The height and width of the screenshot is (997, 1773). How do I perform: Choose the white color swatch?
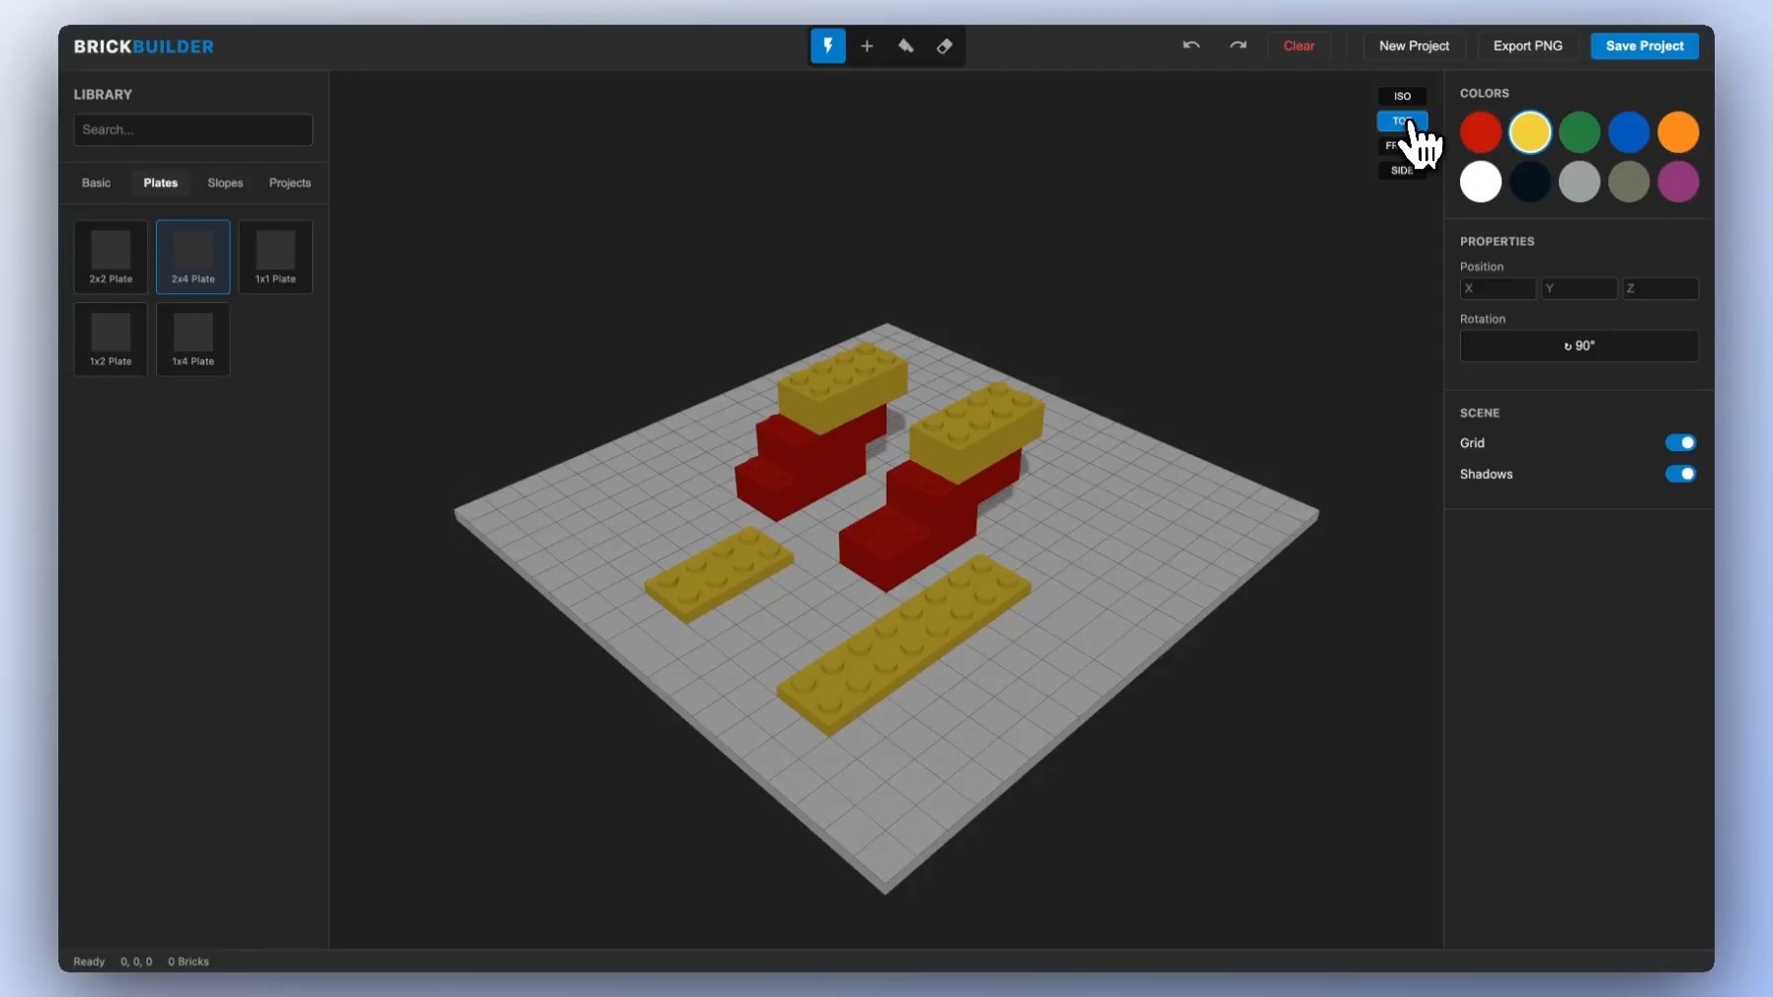(1481, 182)
